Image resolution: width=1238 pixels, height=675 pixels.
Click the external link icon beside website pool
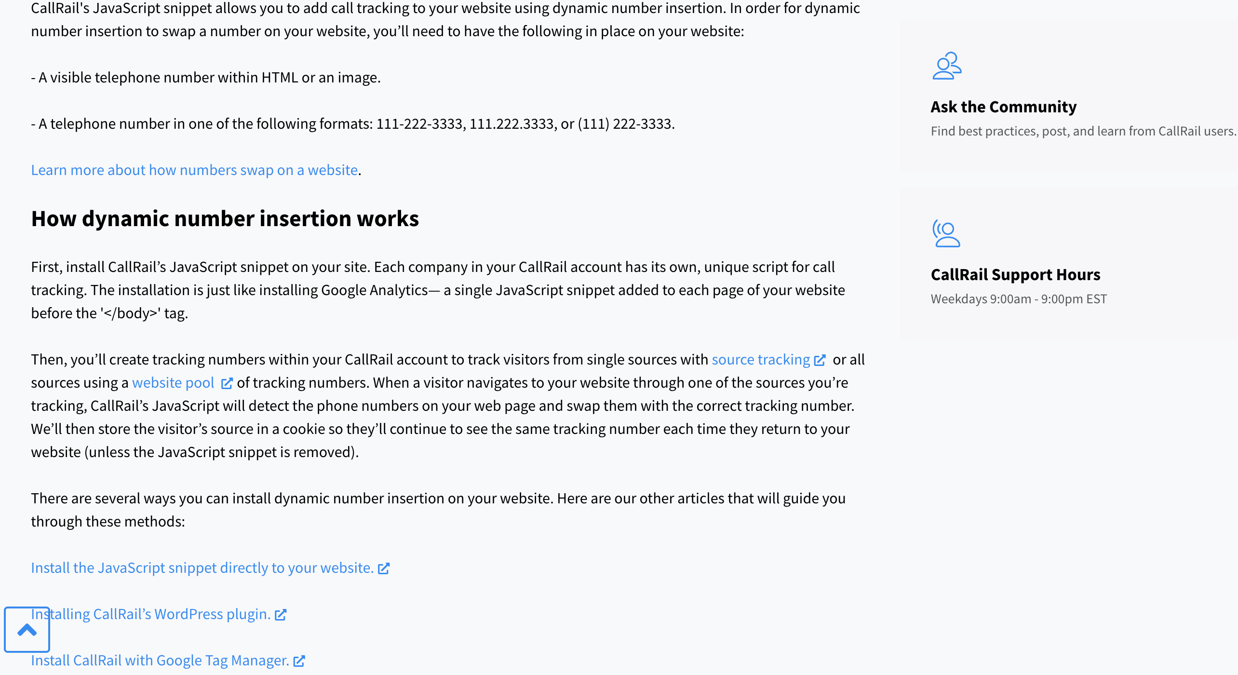coord(227,383)
